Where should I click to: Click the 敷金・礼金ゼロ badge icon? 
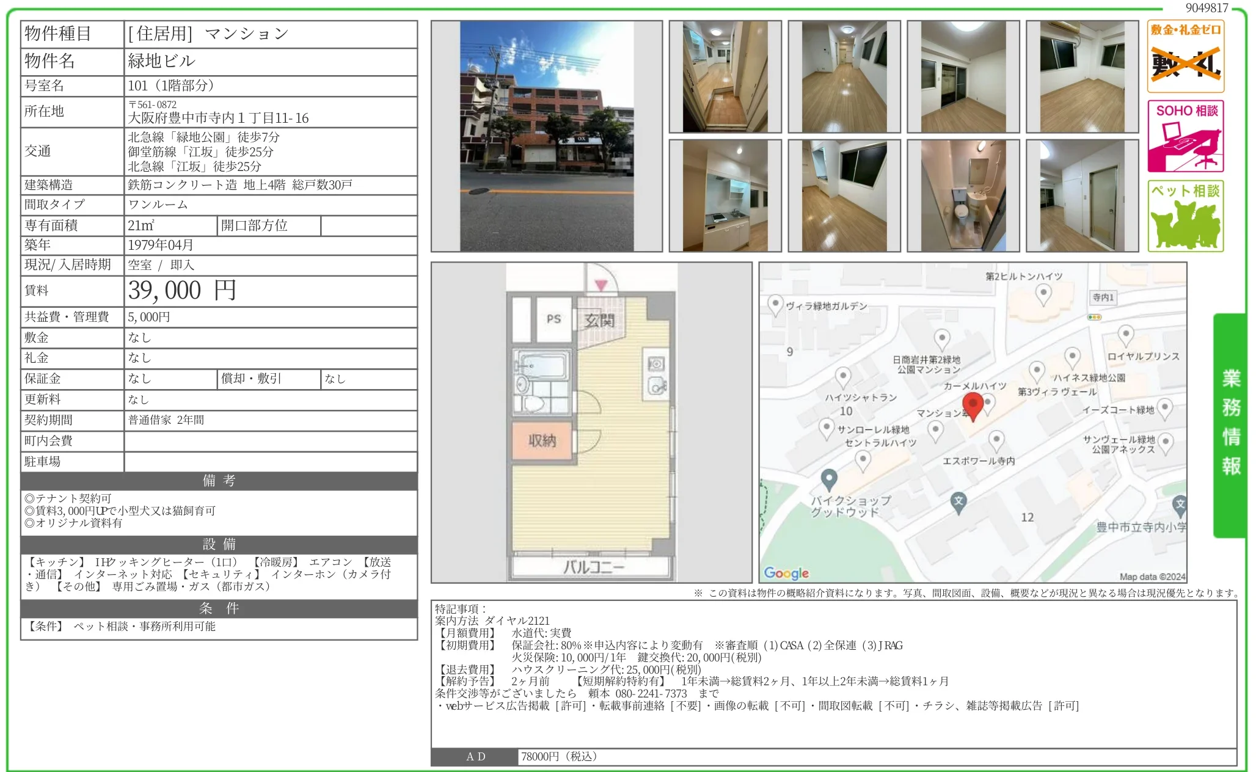(x=1185, y=56)
